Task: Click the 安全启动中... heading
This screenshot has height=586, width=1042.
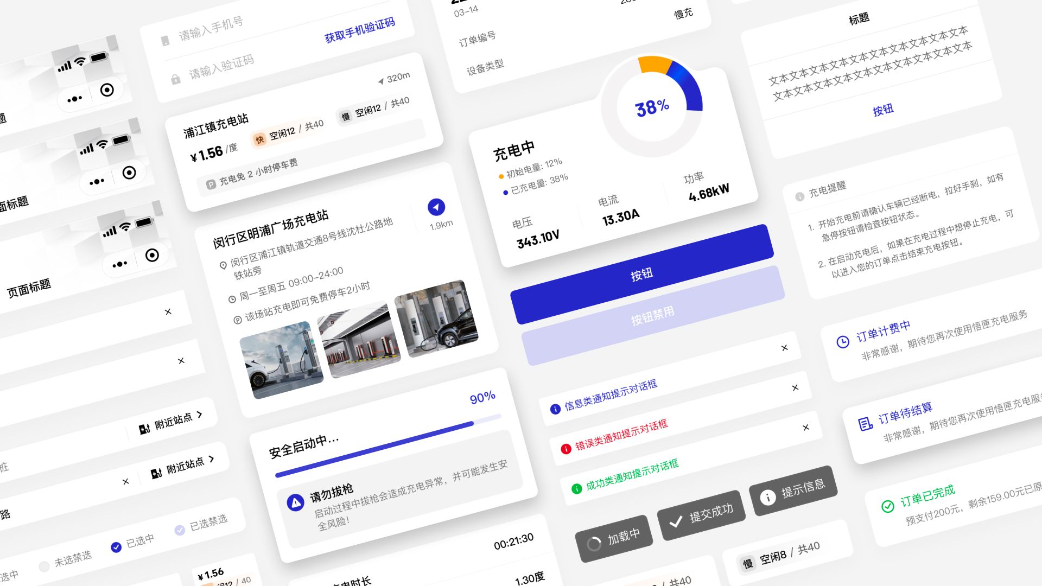Action: point(304,446)
